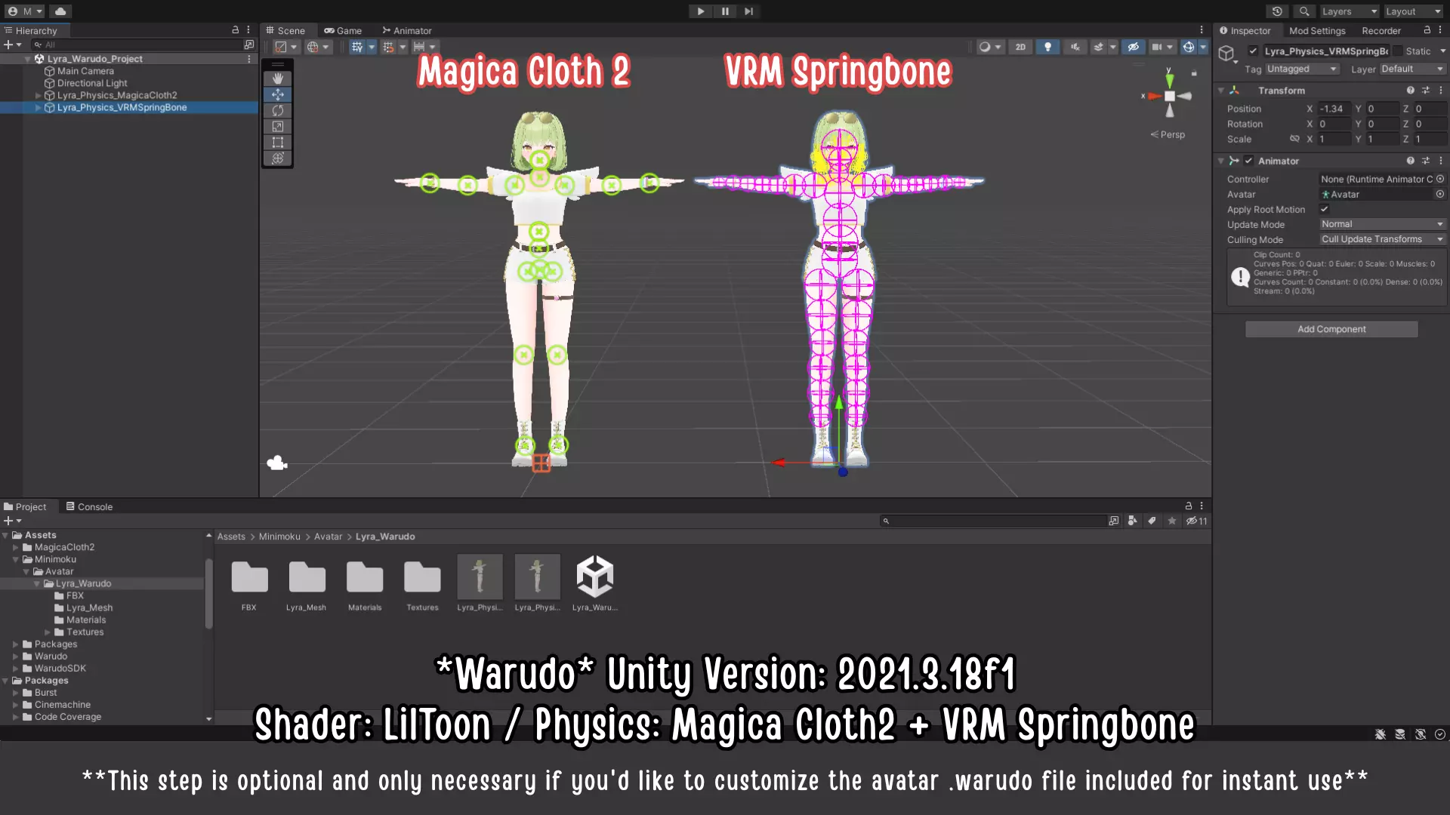Click the Play button

701,11
